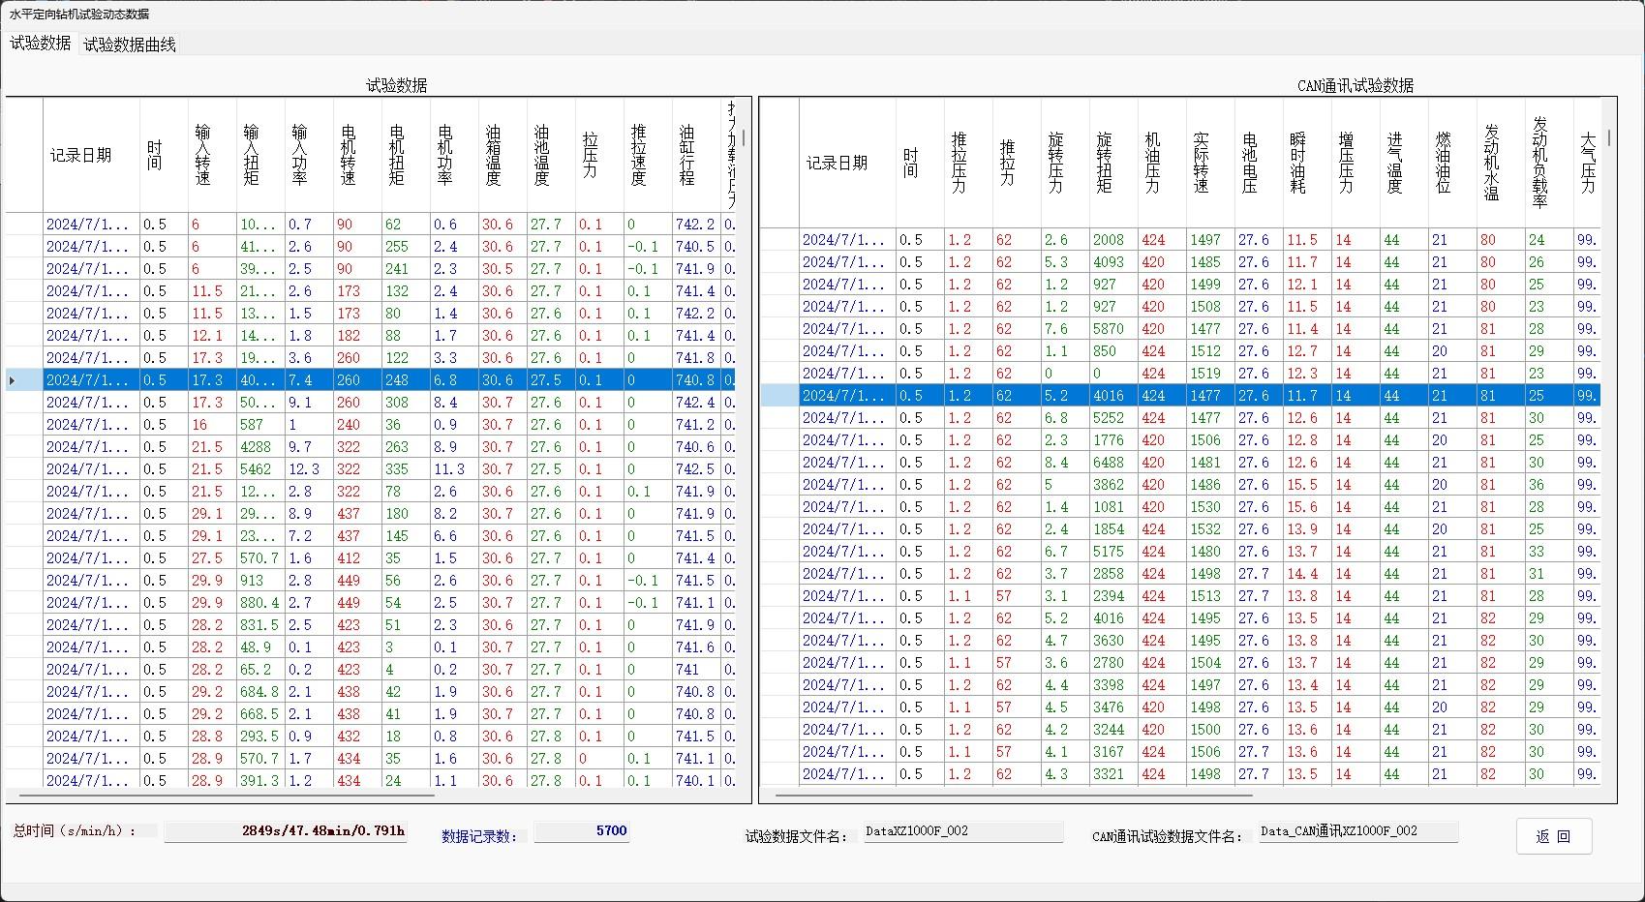This screenshot has height=902, width=1645.
Task: Click the 4288 input torque cell
Action: coord(260,447)
